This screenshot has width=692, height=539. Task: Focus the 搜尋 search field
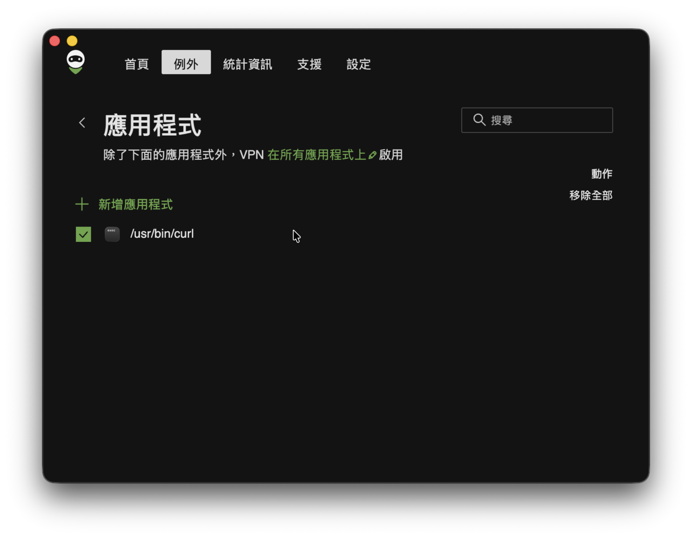point(537,120)
